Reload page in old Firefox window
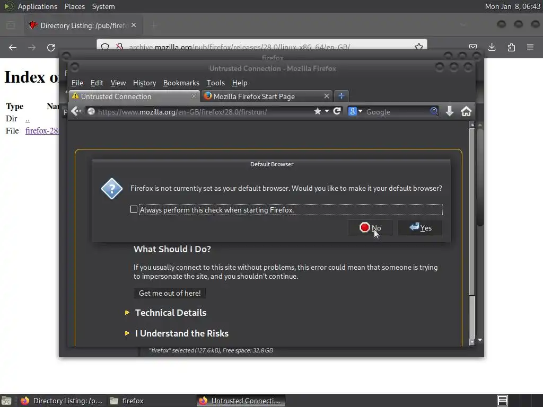Screen dimensions: 543x407 (337, 111)
